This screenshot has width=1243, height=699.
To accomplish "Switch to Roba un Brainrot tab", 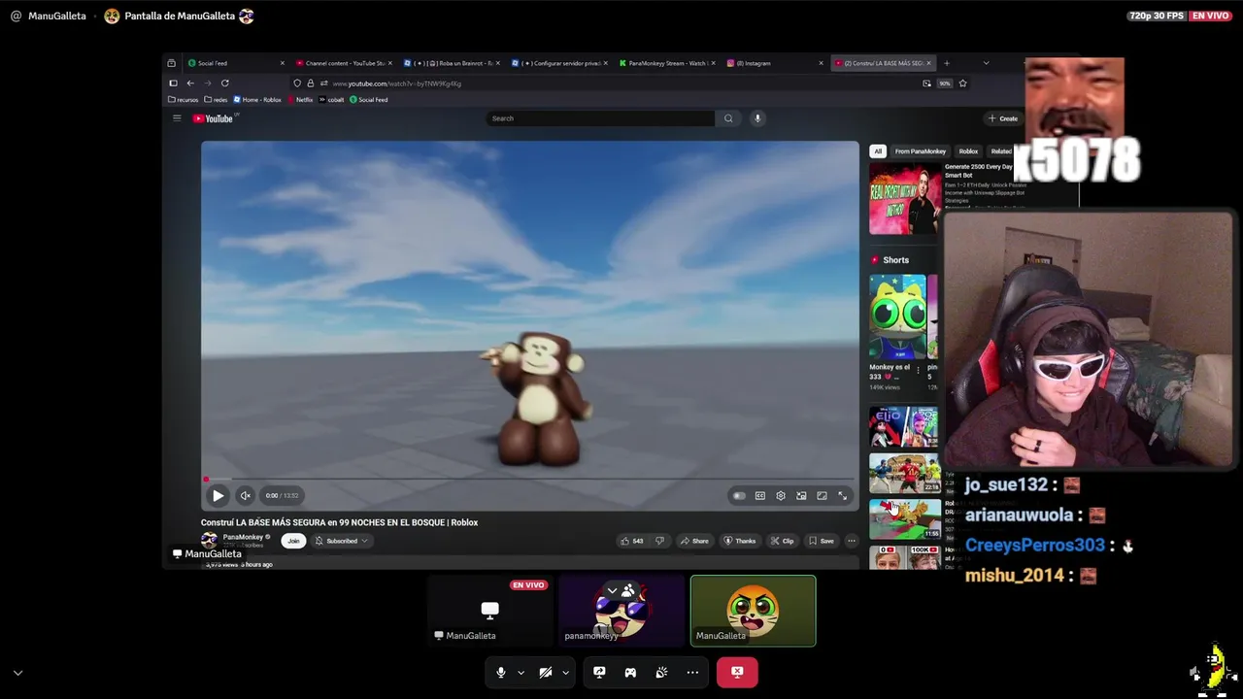I will (x=453, y=63).
